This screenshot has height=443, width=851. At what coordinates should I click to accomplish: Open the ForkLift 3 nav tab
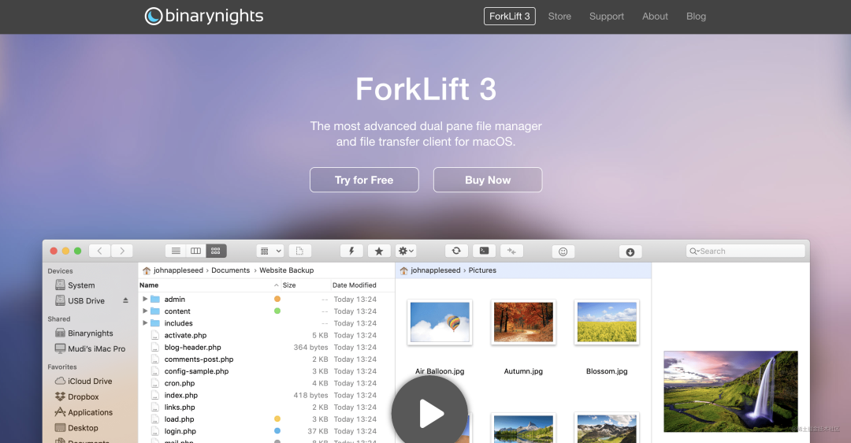pos(509,17)
